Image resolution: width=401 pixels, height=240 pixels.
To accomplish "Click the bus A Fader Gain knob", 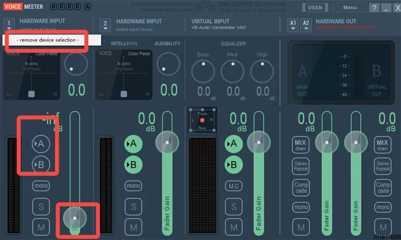I will 327,142.
